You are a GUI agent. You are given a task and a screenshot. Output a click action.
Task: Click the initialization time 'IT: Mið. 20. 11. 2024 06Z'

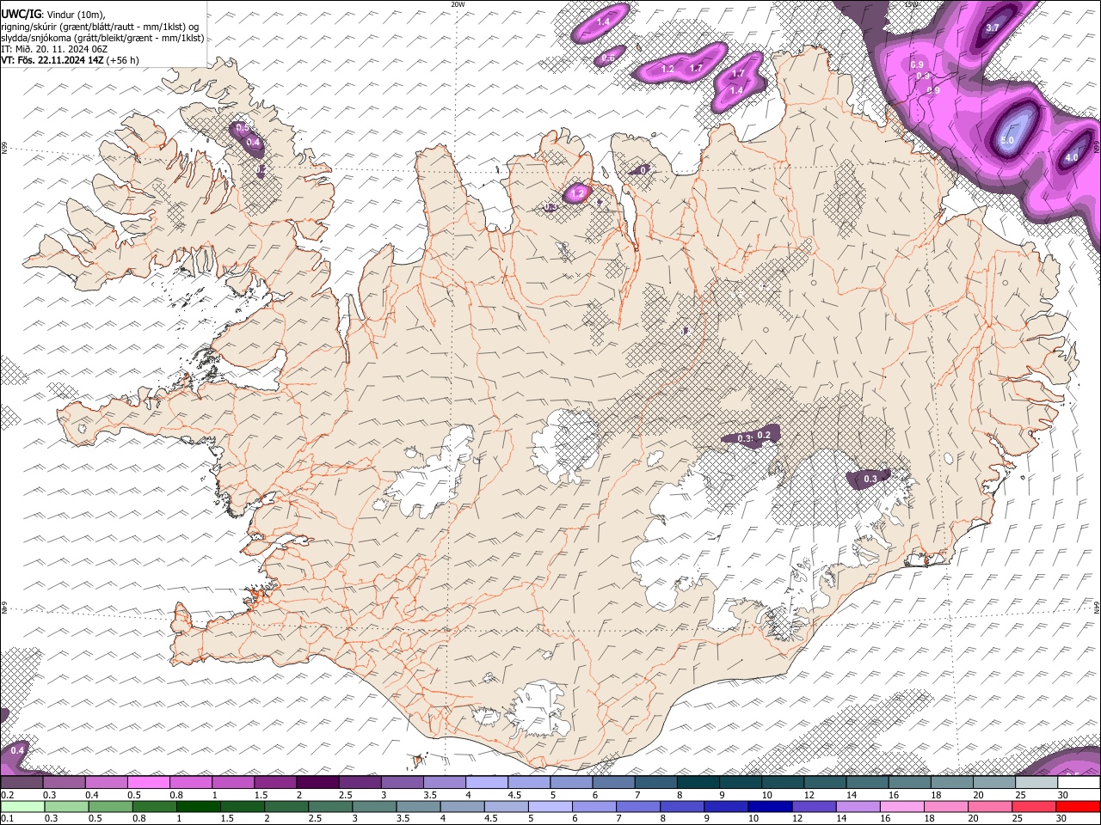(54, 49)
